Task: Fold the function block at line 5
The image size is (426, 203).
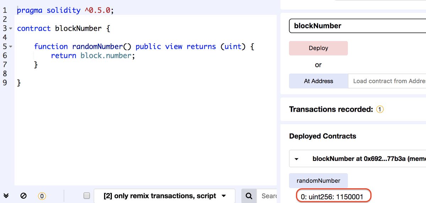Action: 11,46
